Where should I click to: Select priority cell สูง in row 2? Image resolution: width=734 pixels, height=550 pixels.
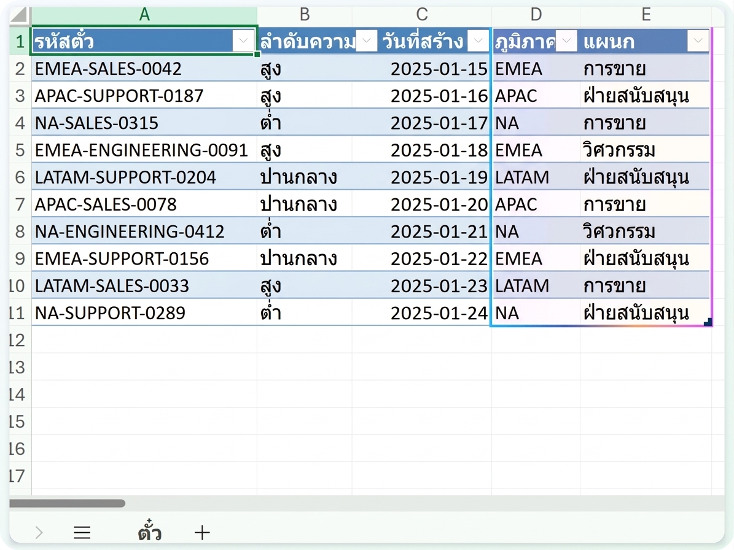click(x=305, y=69)
